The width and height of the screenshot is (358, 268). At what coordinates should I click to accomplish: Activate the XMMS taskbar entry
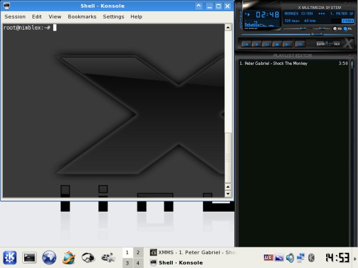pos(192,252)
